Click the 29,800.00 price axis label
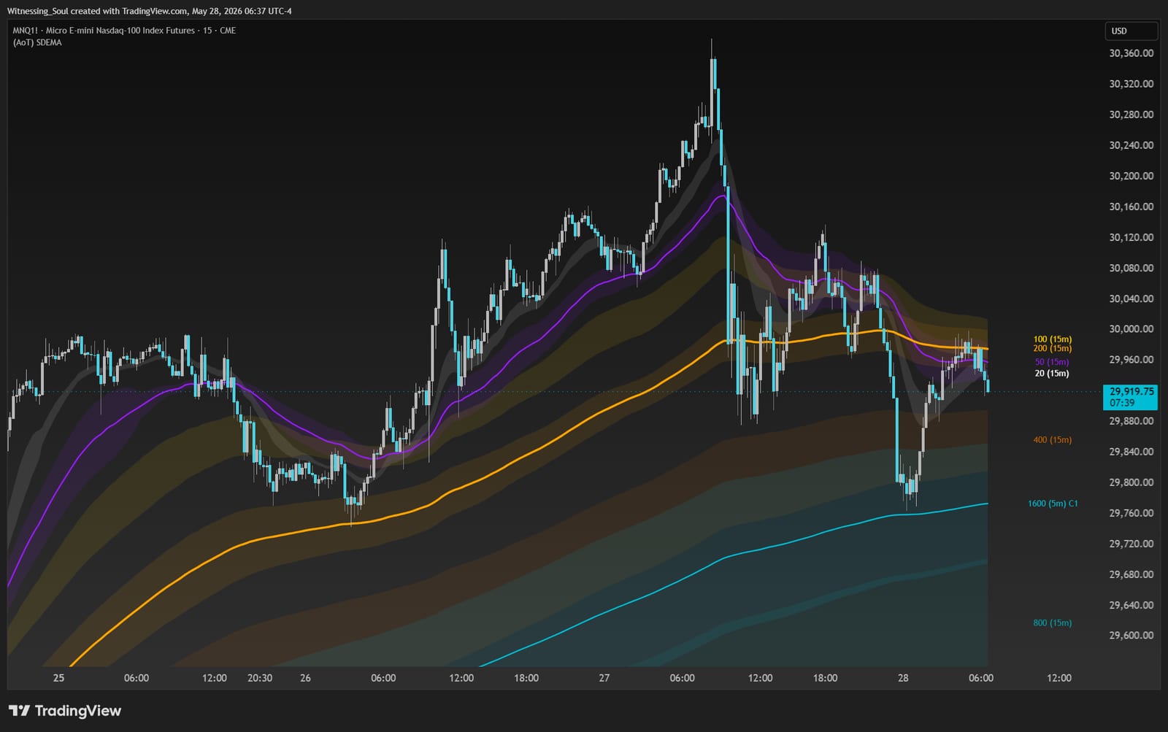 pyautogui.click(x=1131, y=482)
